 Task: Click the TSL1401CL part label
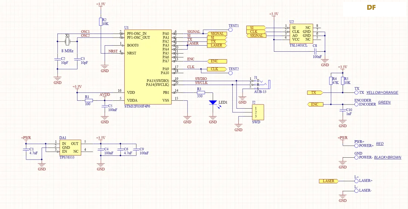tap(298, 46)
